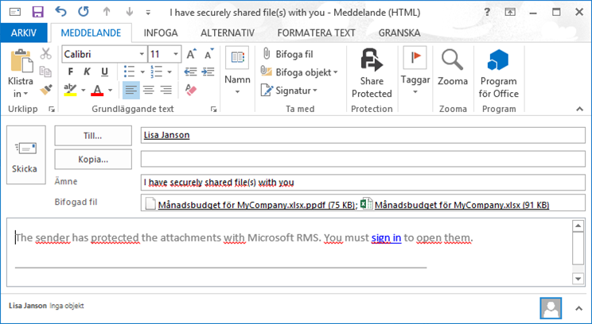Viewport: 592px width, 324px height.
Task: Open the ARKIV file tab
Action: [24, 33]
